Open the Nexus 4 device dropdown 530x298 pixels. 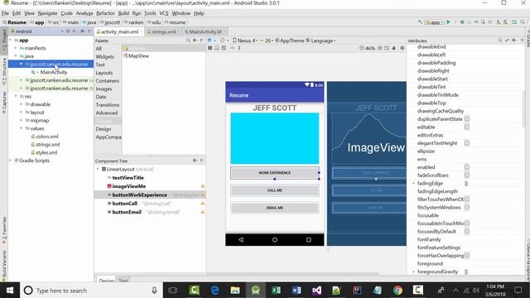click(x=245, y=41)
